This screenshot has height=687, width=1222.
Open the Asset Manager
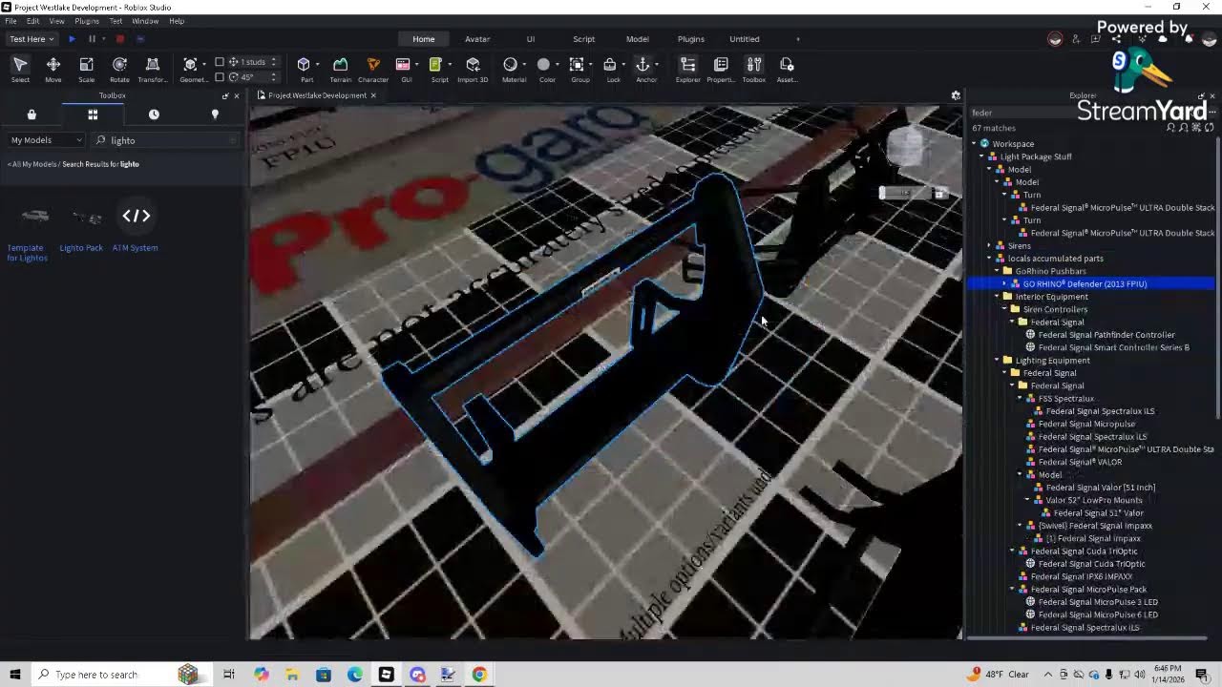[787, 69]
